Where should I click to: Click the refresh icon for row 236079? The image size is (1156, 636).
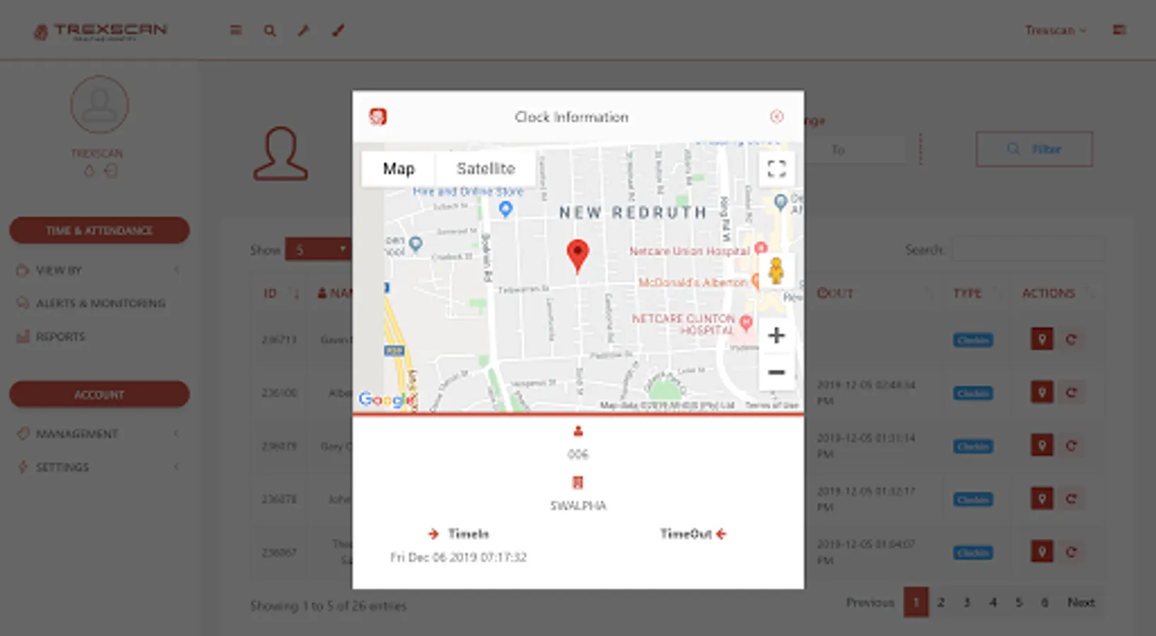click(1071, 446)
